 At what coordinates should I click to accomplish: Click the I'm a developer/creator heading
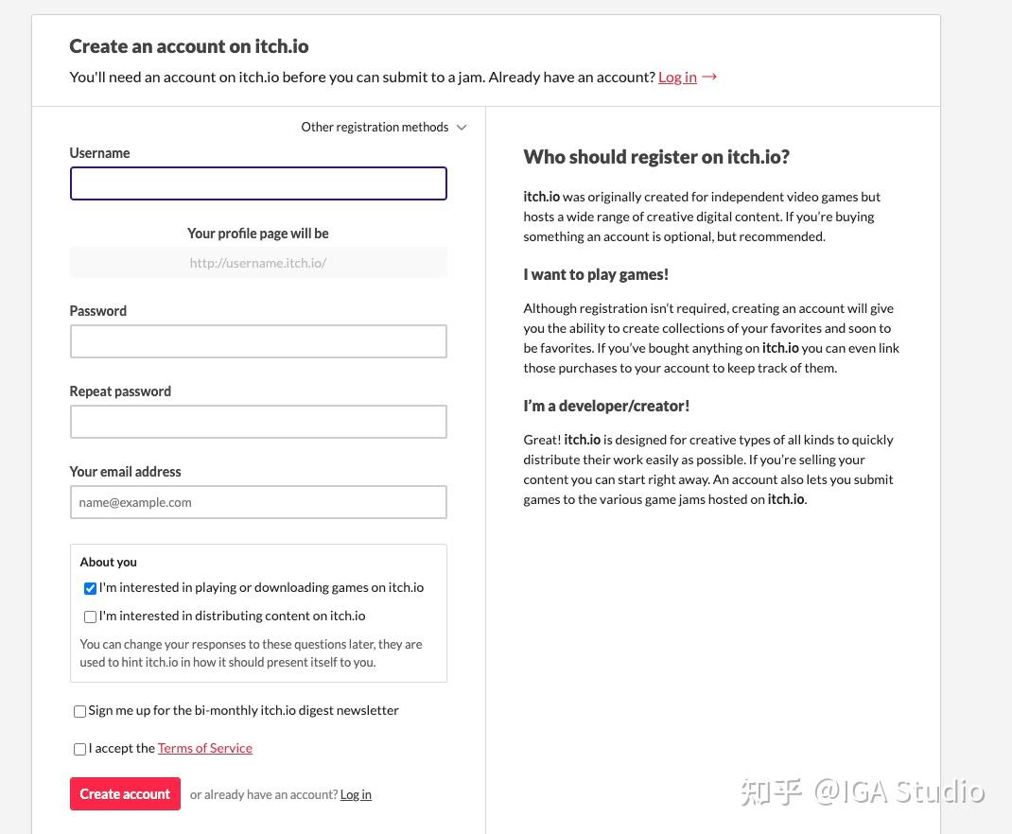tap(606, 406)
